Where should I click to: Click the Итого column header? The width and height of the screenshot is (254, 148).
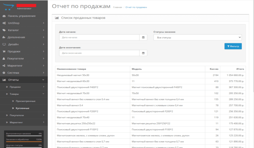pyautogui.click(x=240, y=69)
